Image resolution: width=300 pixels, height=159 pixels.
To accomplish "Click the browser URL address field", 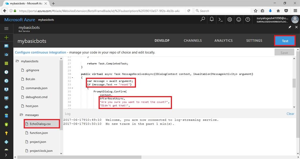I will coord(99,11).
